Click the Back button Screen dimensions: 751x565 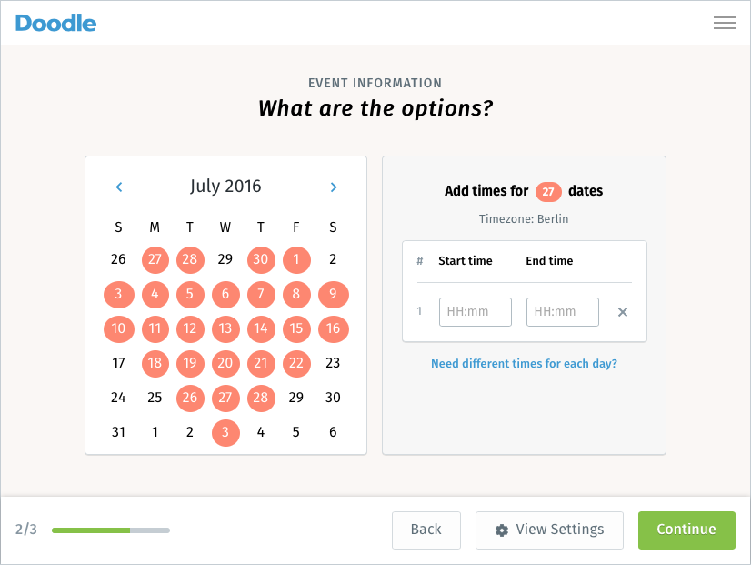click(426, 530)
